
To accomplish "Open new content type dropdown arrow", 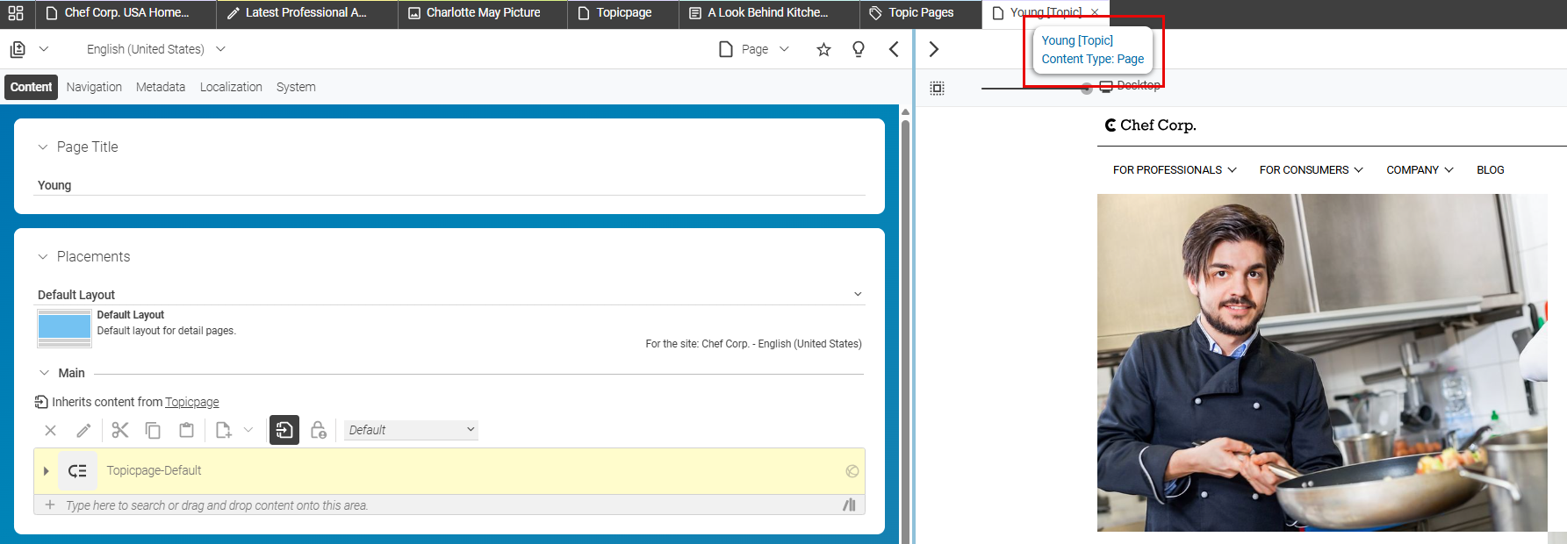I will click(x=248, y=430).
